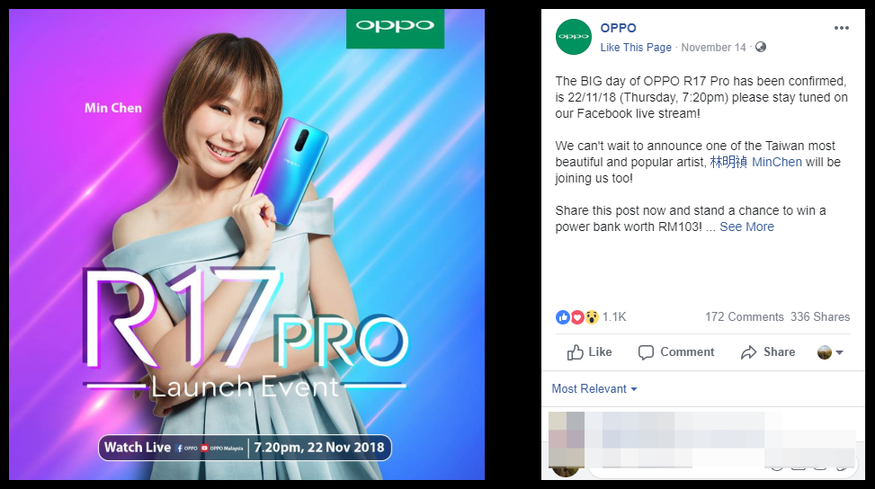
Task: Click Like This Page link
Action: (636, 48)
